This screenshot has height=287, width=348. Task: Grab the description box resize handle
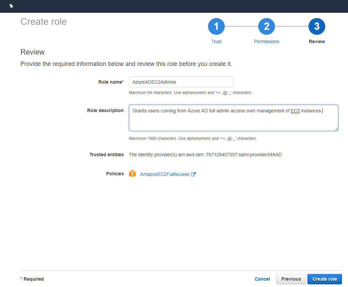[336, 129]
